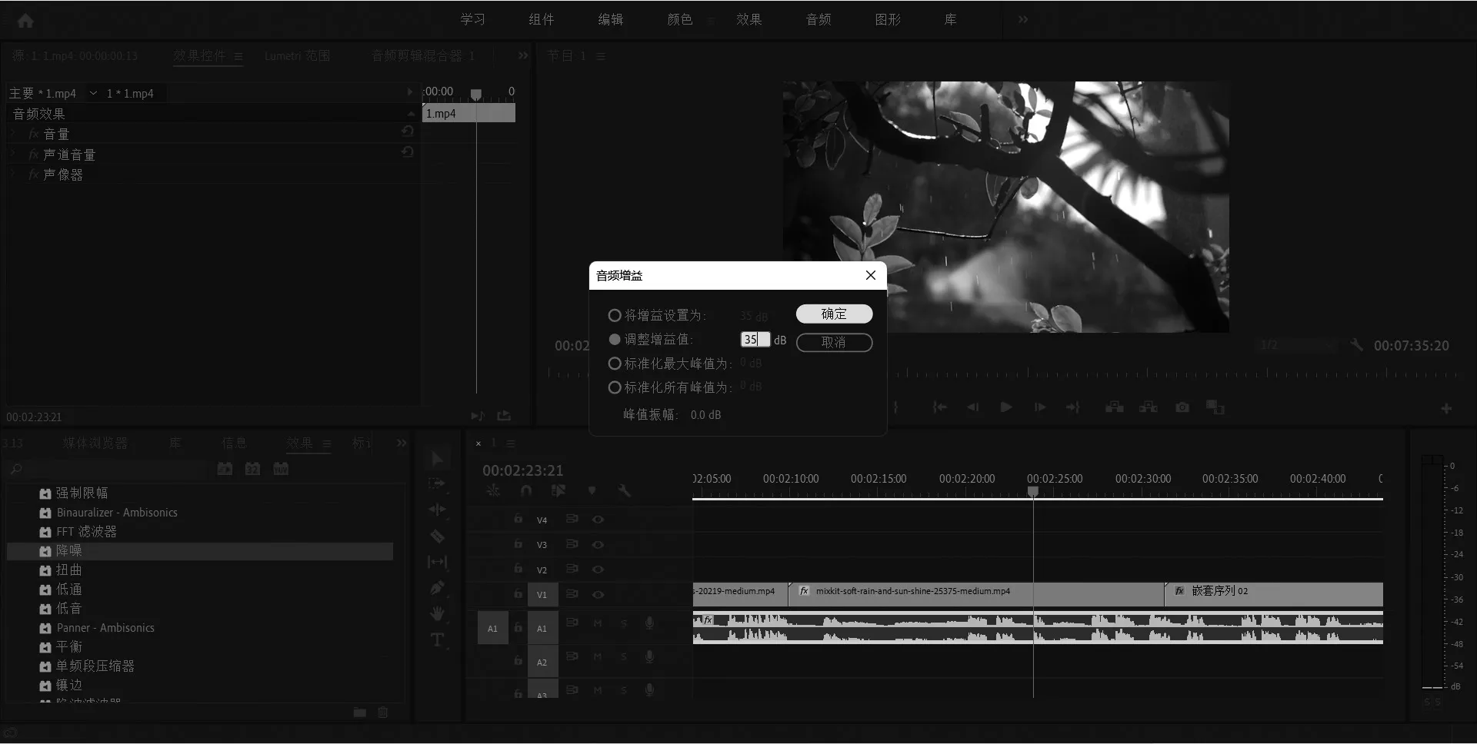Open the 效果控件 panel menu
Image resolution: width=1477 pixels, height=744 pixels.
(x=238, y=56)
